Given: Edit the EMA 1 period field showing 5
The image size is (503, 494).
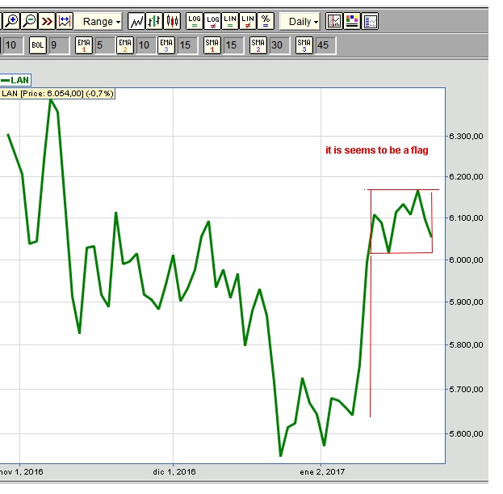Looking at the screenshot, I should tap(105, 45).
